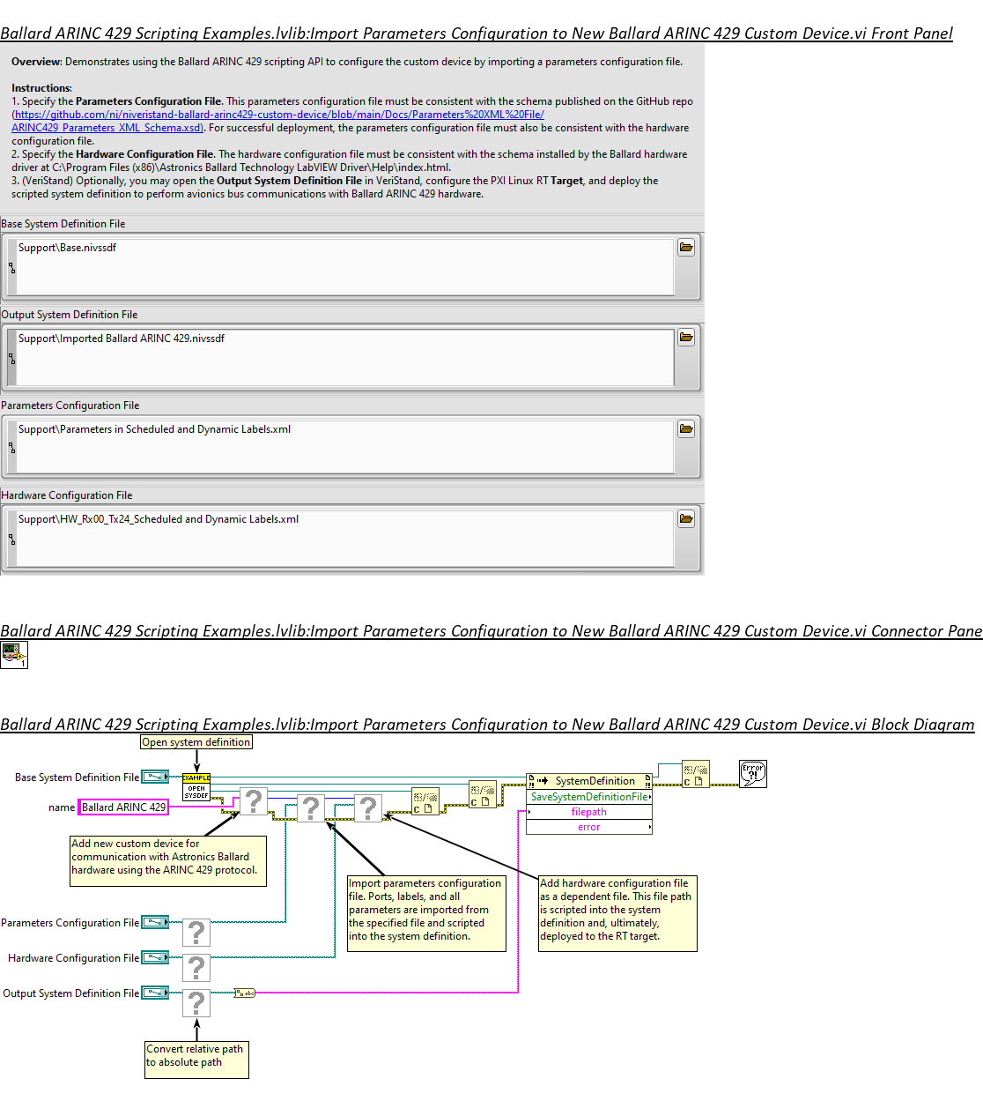Open path-type selector on Hardware Configuration File
Viewport: 983px width, 1101px height.
pyautogui.click(x=11, y=539)
